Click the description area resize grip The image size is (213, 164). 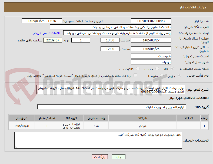click(x=38, y=93)
